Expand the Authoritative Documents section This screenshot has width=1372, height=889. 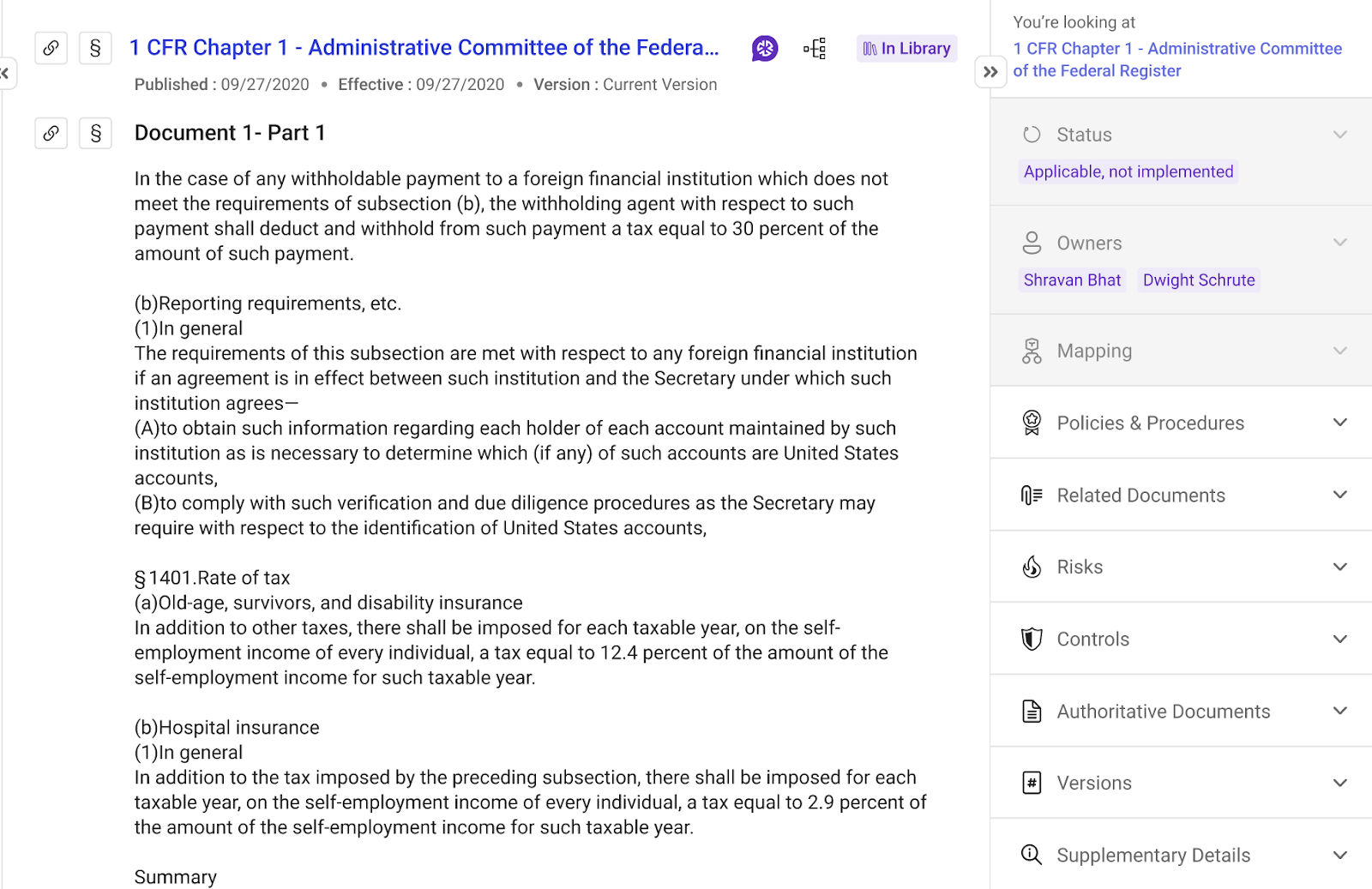click(x=1340, y=711)
